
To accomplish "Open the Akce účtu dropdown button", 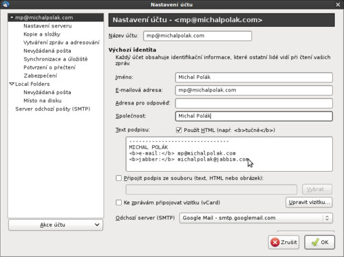I will pyautogui.click(x=56, y=225).
